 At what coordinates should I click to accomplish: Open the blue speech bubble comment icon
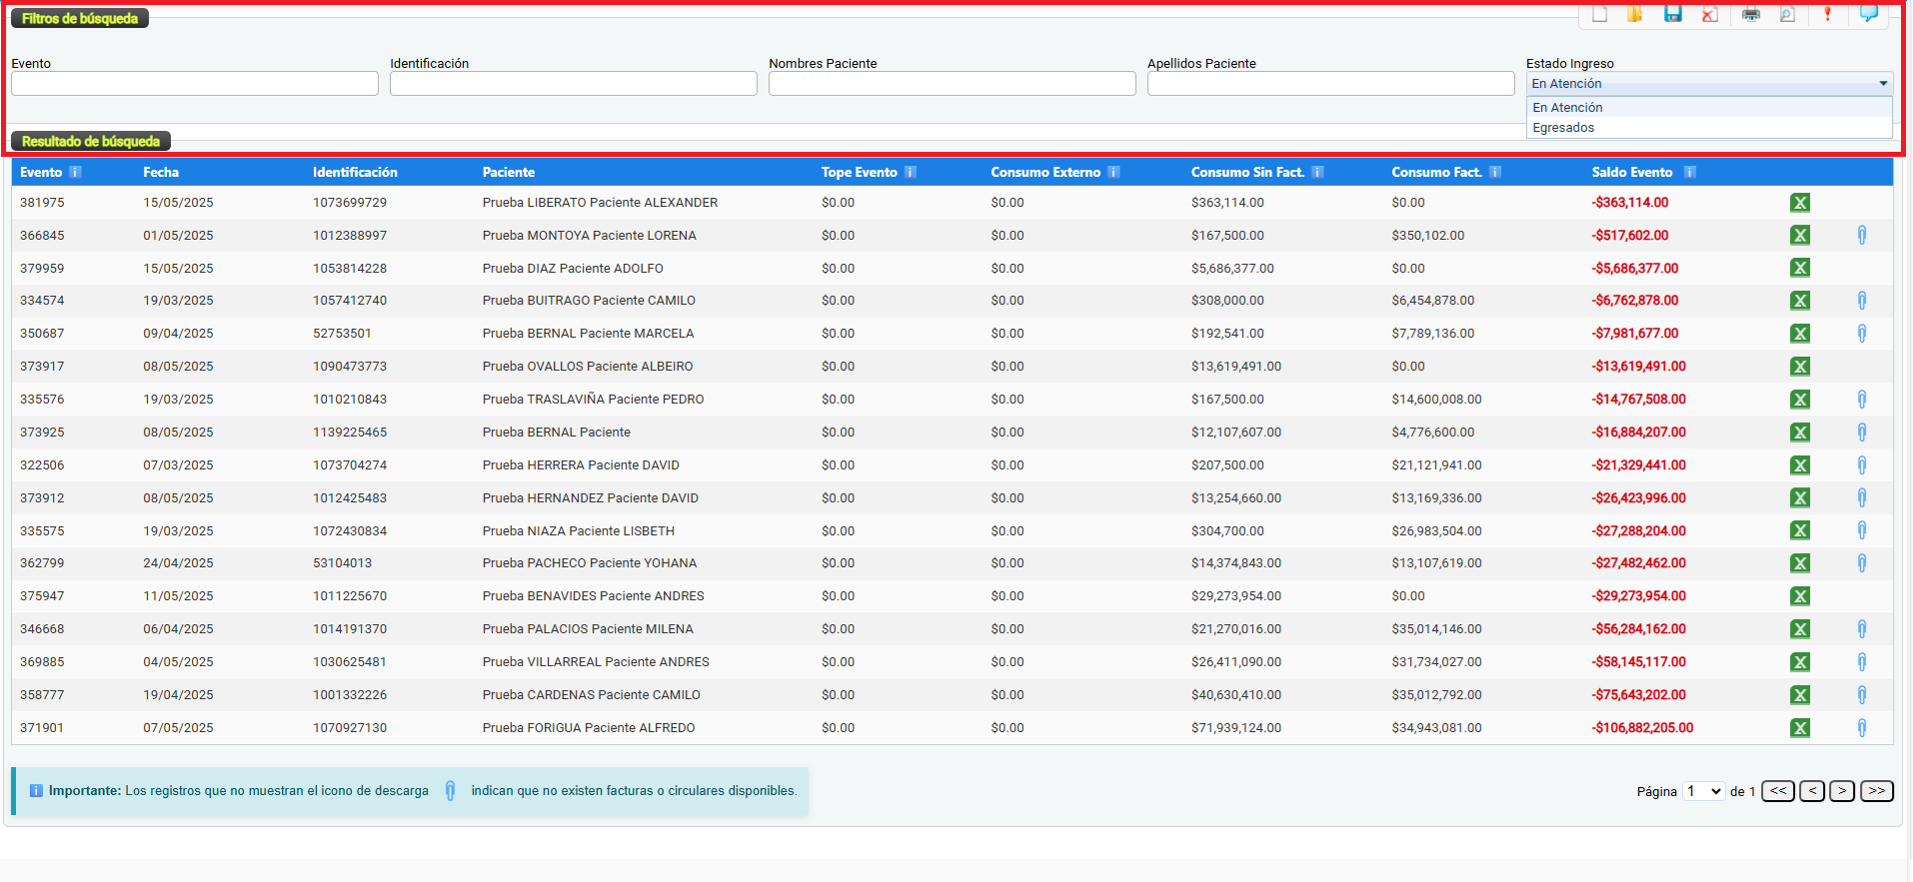point(1868,14)
